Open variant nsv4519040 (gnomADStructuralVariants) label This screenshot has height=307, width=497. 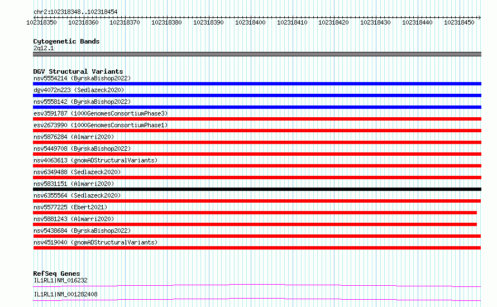pyautogui.click(x=95, y=242)
